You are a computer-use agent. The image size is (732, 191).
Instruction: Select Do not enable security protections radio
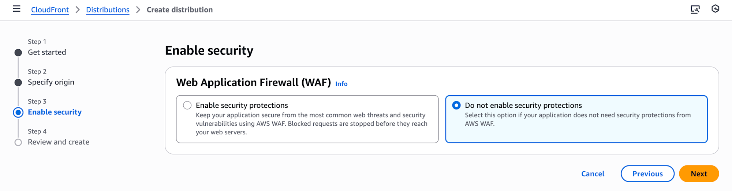click(x=456, y=106)
